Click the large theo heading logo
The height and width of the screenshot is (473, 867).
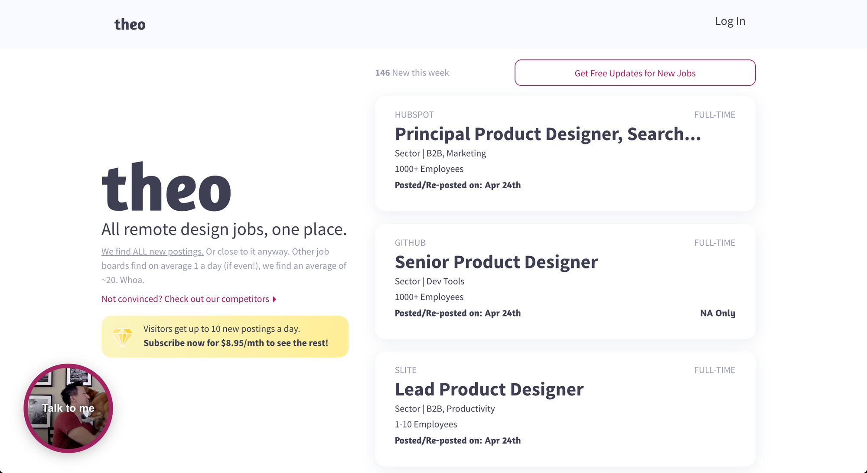[166, 188]
